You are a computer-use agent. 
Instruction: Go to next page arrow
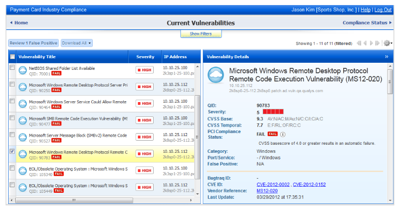click(x=372, y=44)
